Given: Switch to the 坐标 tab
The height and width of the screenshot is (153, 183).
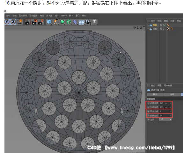Looking at the screenshot, I should click(172, 95).
